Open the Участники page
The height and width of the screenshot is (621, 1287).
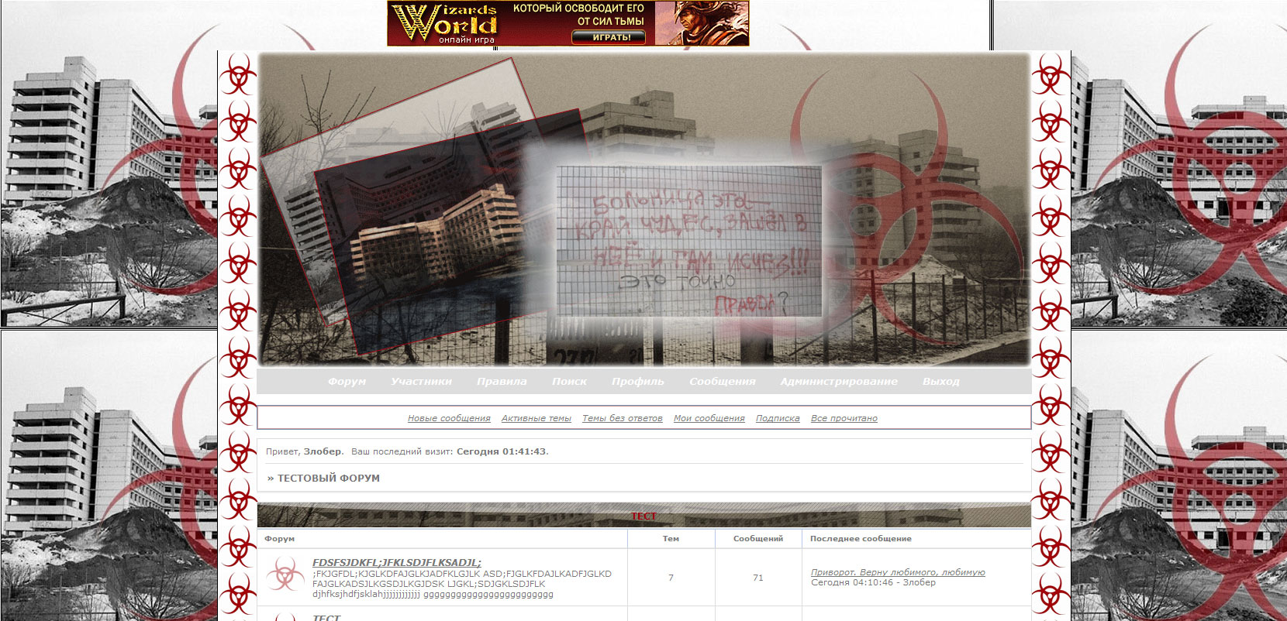421,381
